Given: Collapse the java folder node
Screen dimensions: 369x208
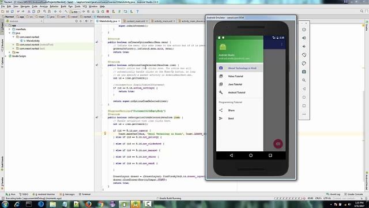Looking at the screenshot, I should point(10,33).
